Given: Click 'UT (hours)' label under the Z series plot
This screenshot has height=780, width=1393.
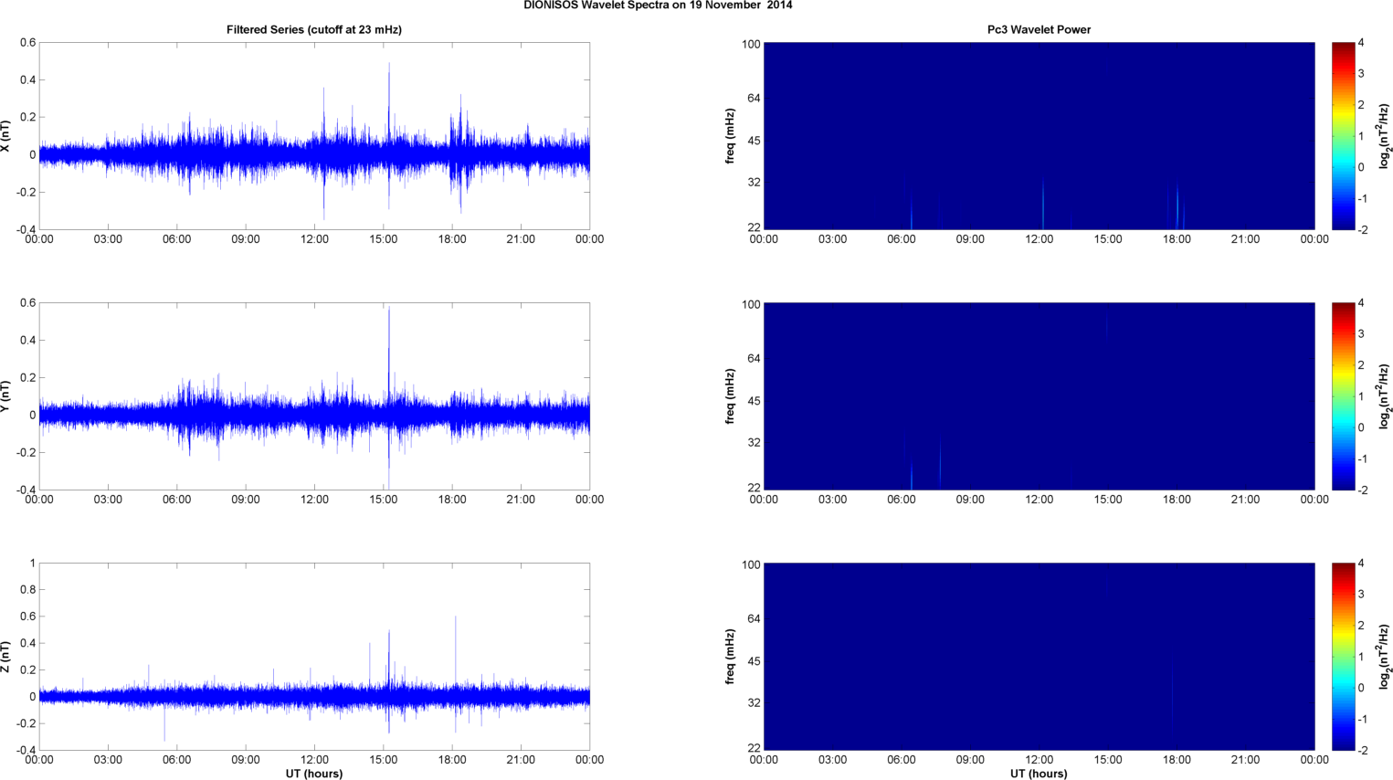Looking at the screenshot, I should point(314,774).
